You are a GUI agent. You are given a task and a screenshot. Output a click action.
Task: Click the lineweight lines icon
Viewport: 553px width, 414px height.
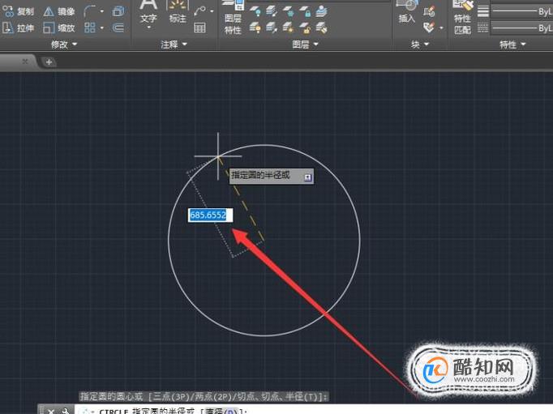(482, 11)
